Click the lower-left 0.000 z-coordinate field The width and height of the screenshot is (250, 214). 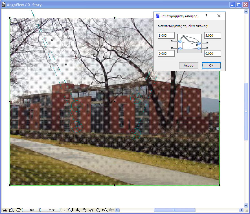point(166,54)
